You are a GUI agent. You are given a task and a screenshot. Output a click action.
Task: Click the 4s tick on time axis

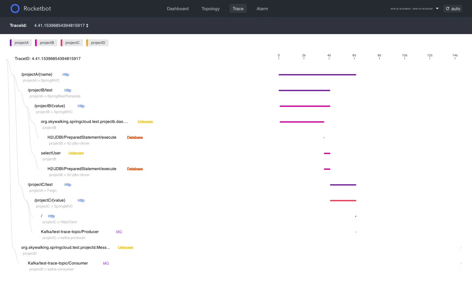pyautogui.click(x=329, y=56)
